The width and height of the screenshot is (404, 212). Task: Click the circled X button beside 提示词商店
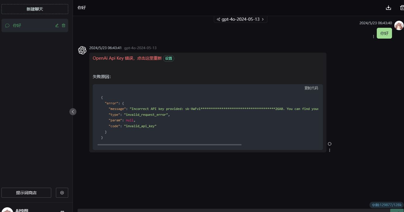62,193
